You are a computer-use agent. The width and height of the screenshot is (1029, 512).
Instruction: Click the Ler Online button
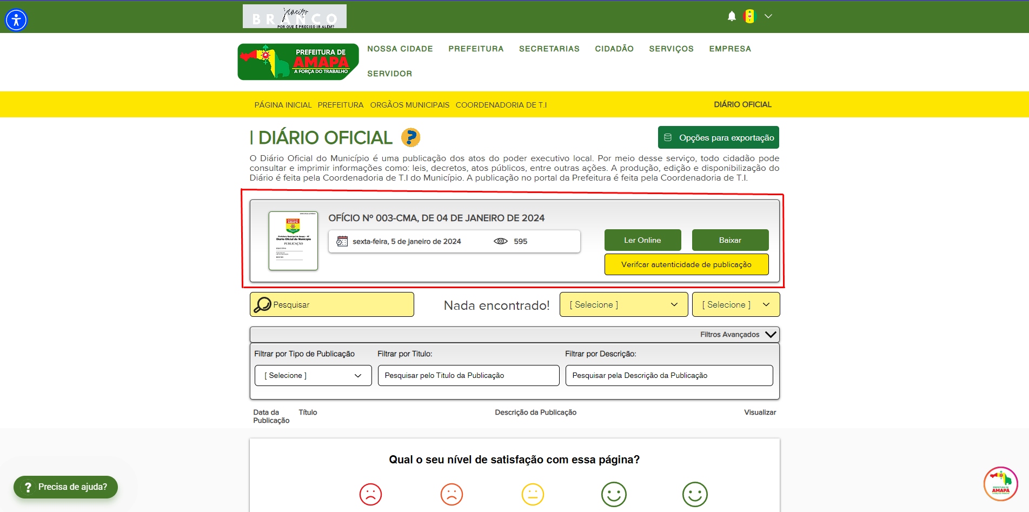(642, 240)
